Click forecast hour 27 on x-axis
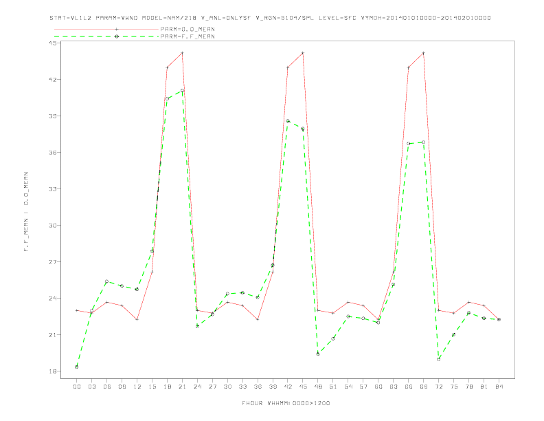This screenshot has width=544, height=421. 212,387
